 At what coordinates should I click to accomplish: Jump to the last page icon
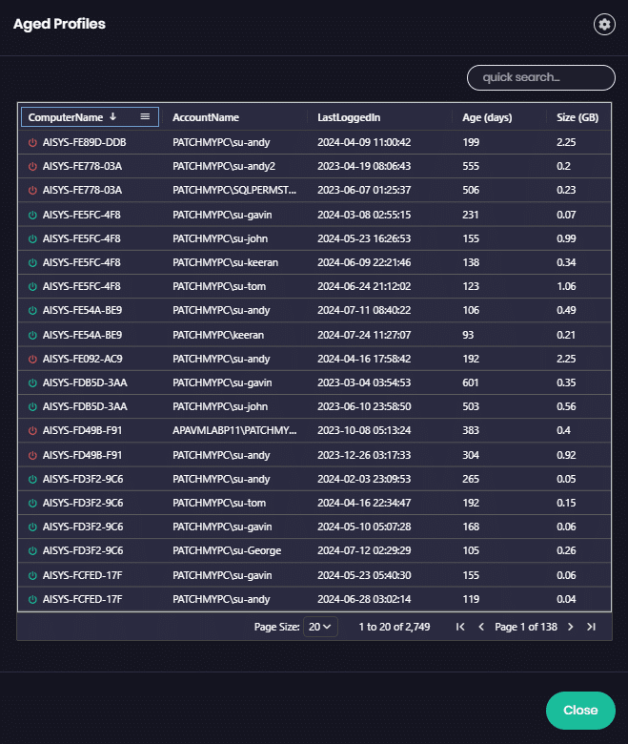pyautogui.click(x=591, y=627)
